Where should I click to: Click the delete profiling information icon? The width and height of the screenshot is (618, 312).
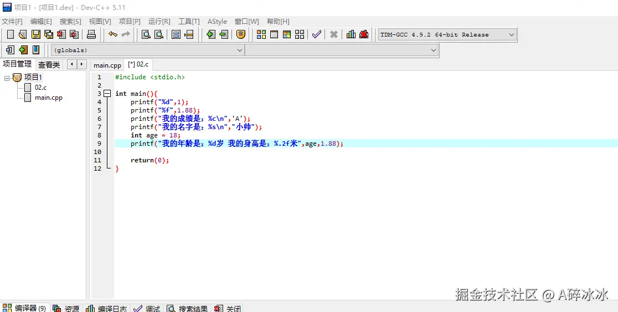point(364,34)
